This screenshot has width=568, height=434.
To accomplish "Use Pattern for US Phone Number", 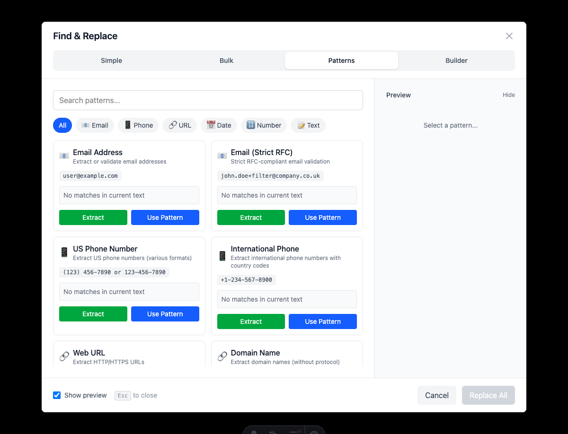I will [x=165, y=314].
